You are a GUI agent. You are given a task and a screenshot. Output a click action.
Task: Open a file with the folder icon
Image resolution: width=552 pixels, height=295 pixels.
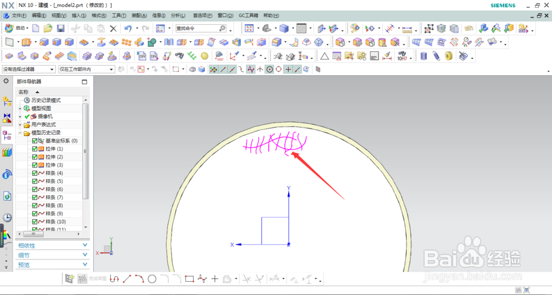[x=47, y=28]
